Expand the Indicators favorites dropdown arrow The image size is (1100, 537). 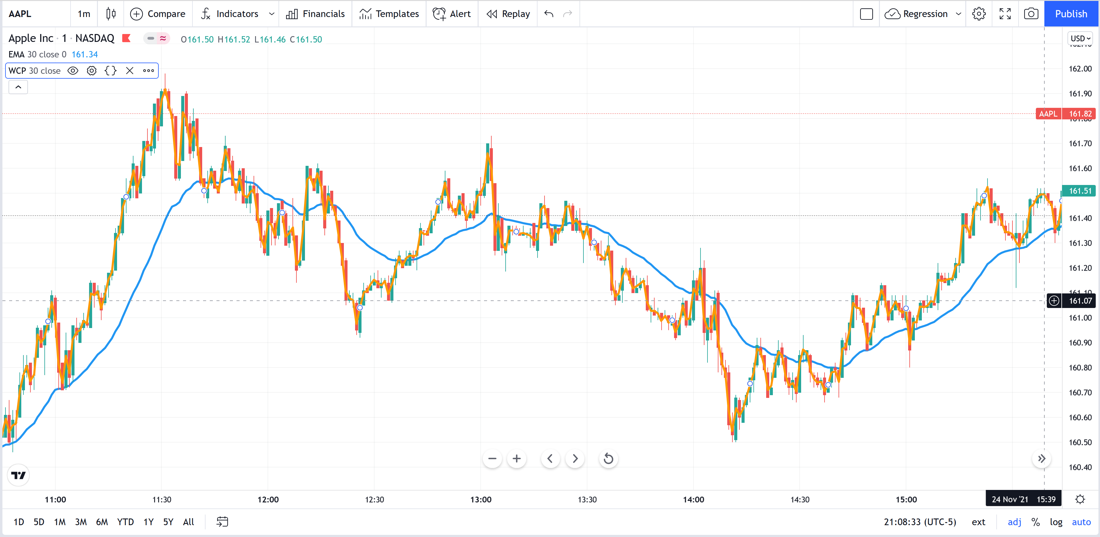[x=272, y=14]
